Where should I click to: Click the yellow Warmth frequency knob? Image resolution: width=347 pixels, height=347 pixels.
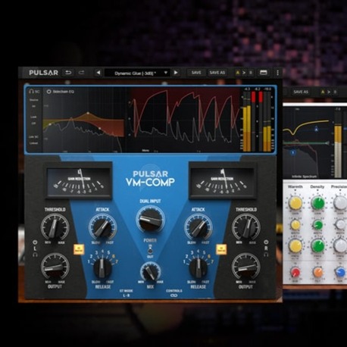295,245
